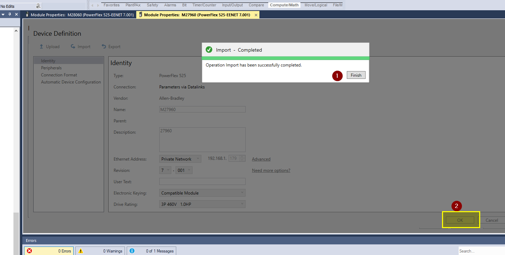505x255 pixels.
Task: Open the Electronic Keying dropdown
Action: [x=202, y=193]
